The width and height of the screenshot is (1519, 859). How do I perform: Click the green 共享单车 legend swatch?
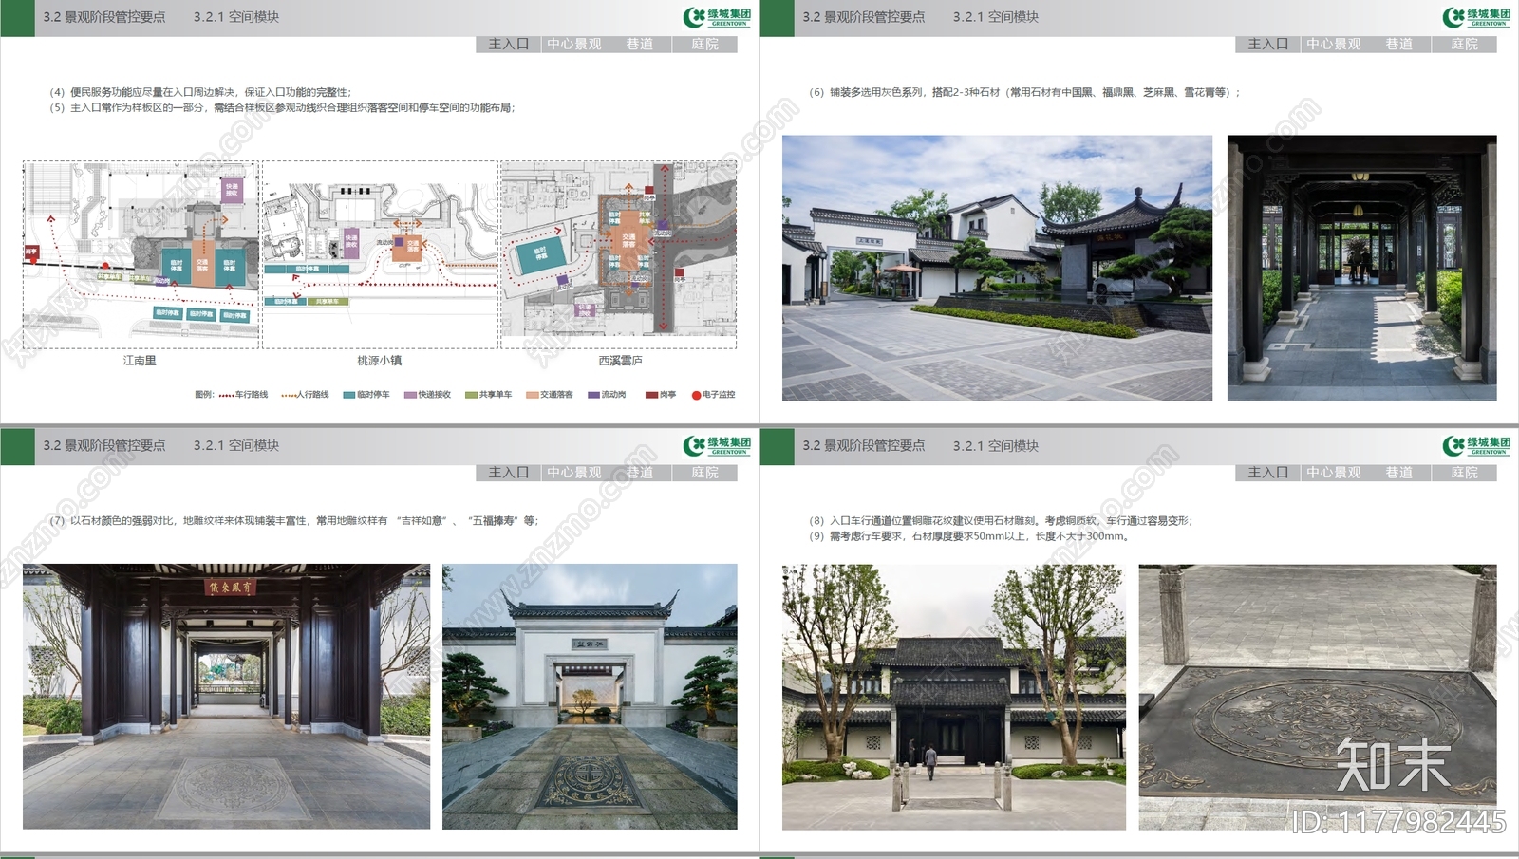(471, 395)
